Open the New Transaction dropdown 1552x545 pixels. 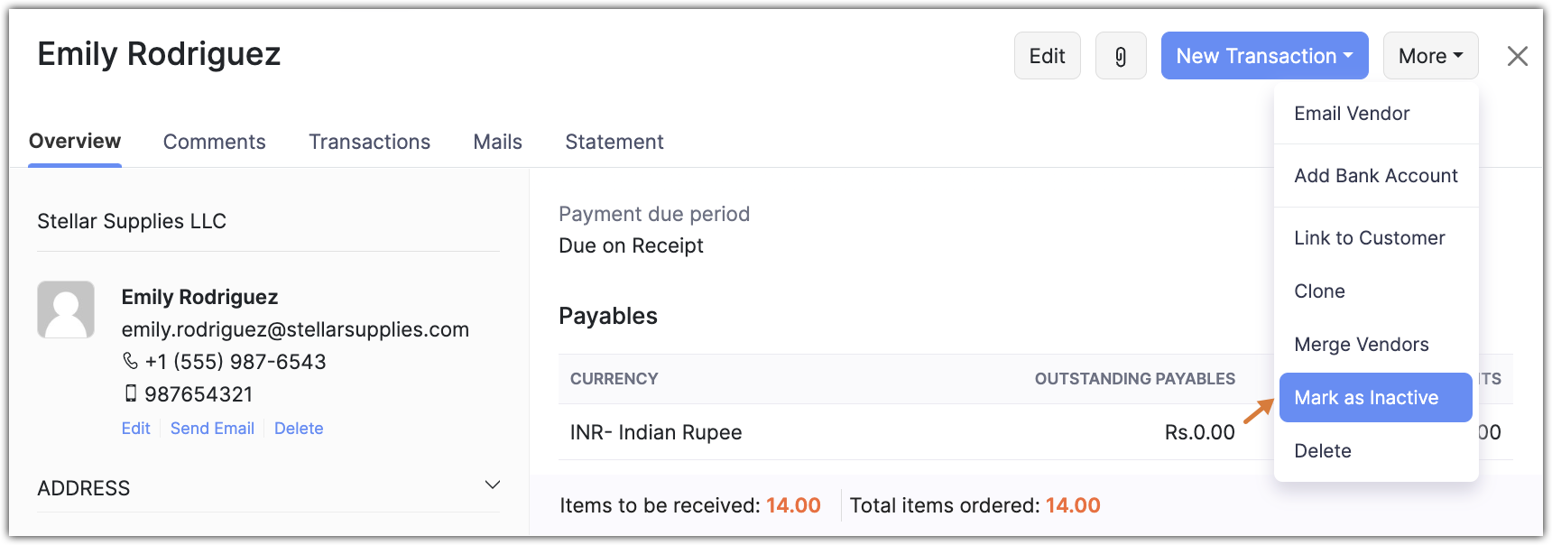(1264, 56)
